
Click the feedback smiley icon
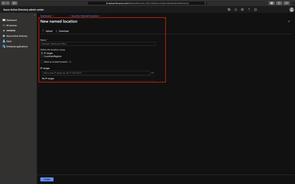click(x=256, y=9)
